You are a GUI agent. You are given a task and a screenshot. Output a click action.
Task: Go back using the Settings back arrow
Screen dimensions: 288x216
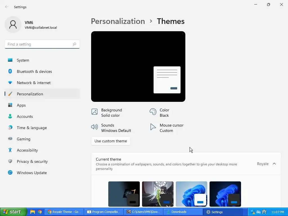click(7, 7)
